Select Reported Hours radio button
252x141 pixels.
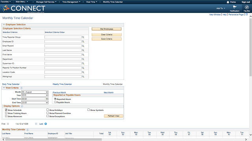(55, 99)
